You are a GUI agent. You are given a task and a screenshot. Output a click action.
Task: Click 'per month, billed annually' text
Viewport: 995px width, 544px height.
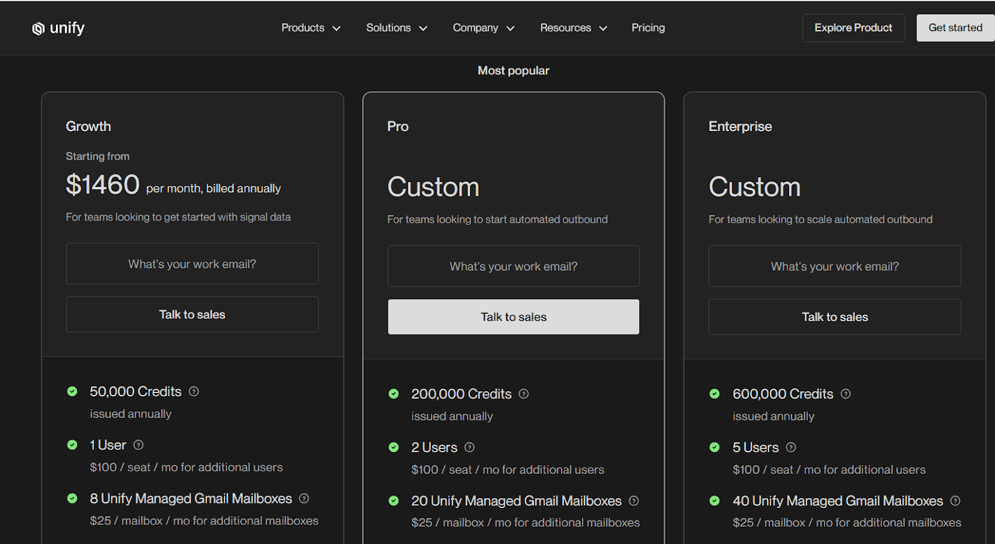(x=213, y=188)
